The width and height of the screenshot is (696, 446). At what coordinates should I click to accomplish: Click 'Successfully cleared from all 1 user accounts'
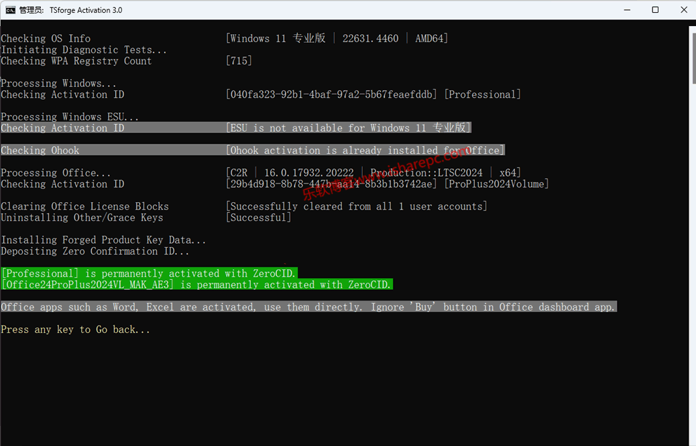[x=357, y=206]
